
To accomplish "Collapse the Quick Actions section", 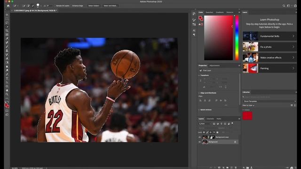I will point(199,110).
